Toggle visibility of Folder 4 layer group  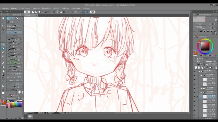[194, 88]
